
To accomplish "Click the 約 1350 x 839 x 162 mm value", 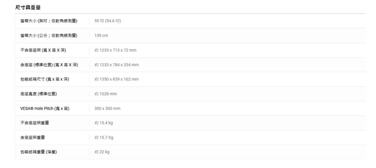I will pyautogui.click(x=116, y=79).
